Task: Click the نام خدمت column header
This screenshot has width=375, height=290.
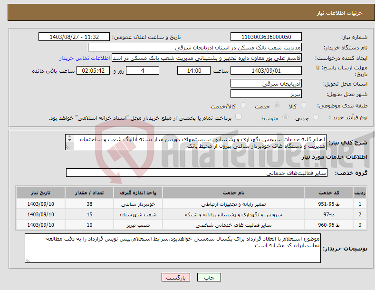Action: point(233,193)
